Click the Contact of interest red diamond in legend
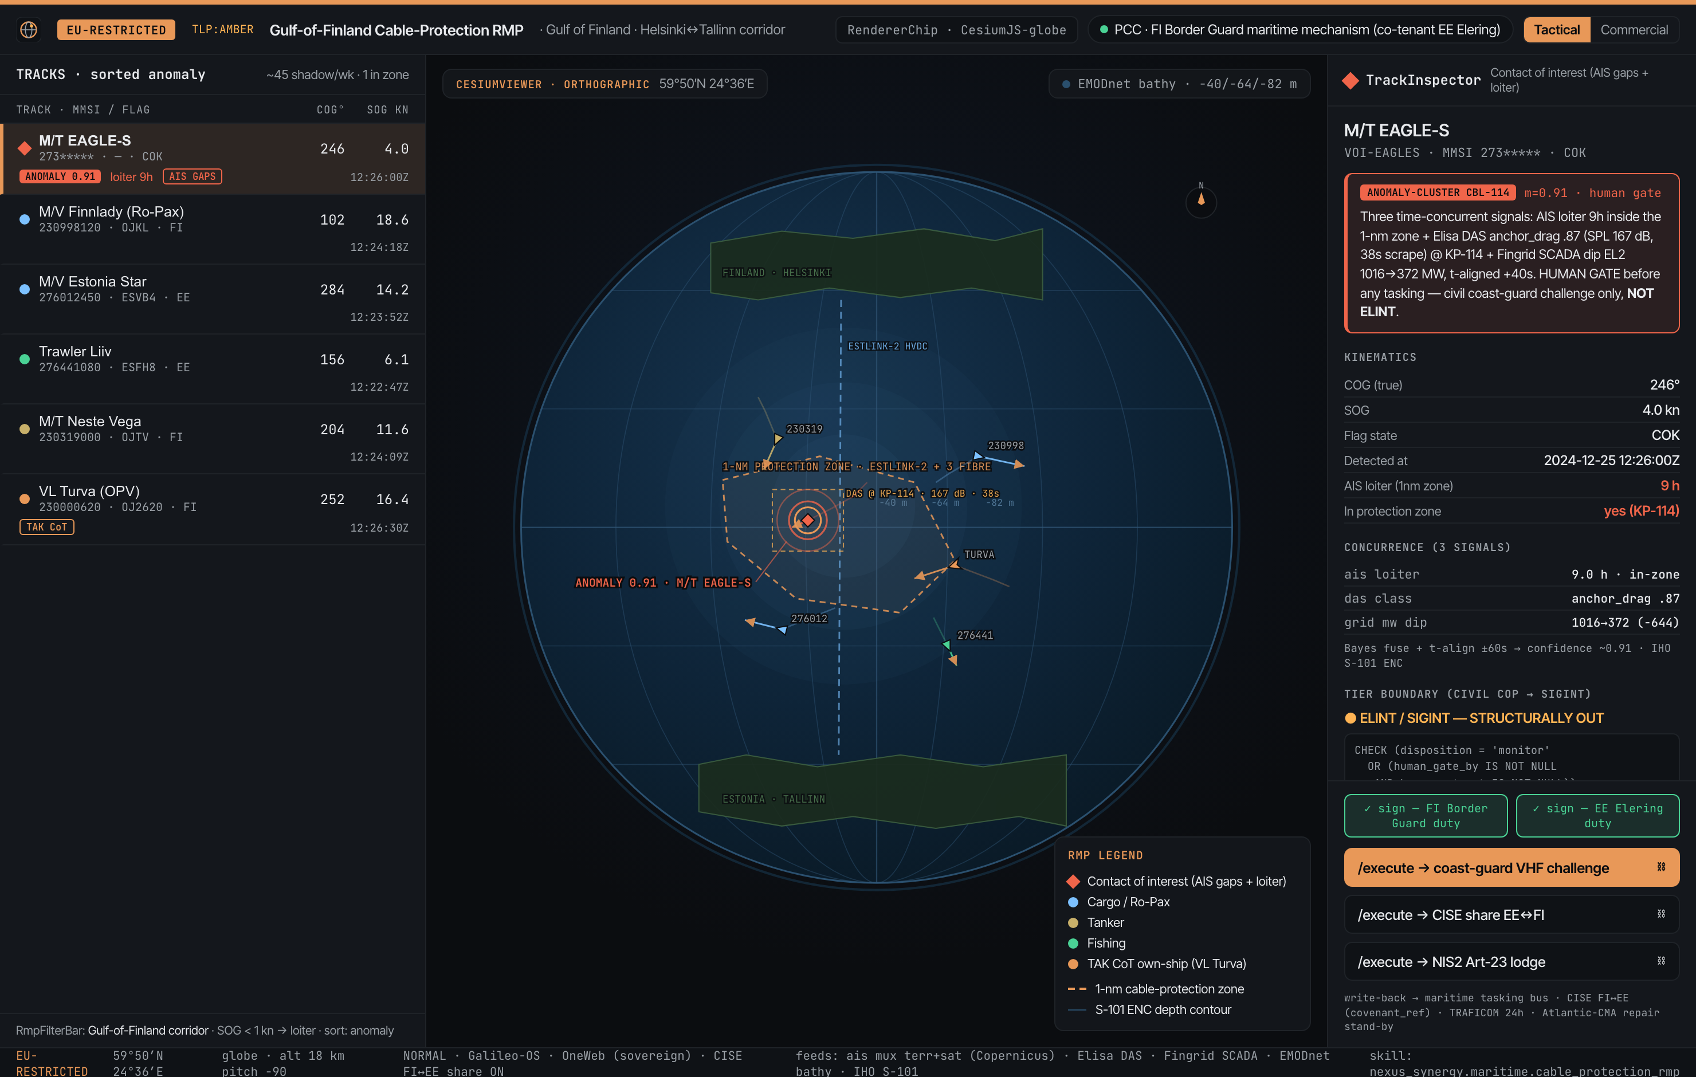This screenshot has height=1077, width=1696. (x=1073, y=881)
